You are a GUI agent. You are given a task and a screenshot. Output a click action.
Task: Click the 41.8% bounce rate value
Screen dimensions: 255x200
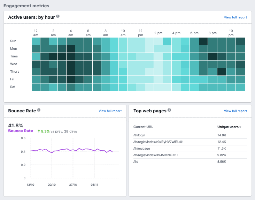pyautogui.click(x=16, y=125)
